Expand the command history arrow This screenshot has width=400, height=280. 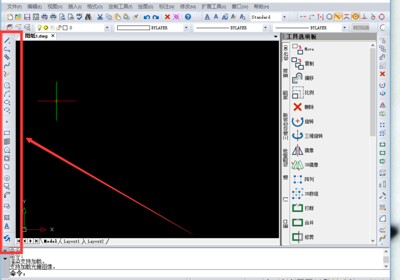coord(5,259)
